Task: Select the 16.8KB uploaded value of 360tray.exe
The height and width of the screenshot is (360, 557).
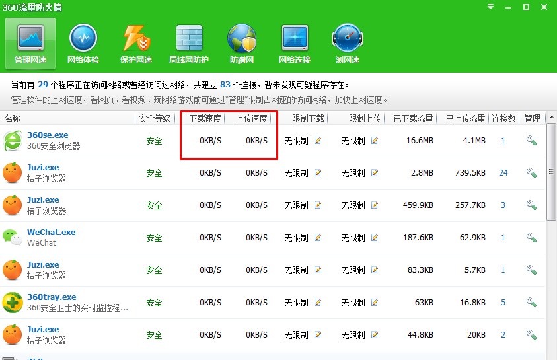Action: coord(472,303)
